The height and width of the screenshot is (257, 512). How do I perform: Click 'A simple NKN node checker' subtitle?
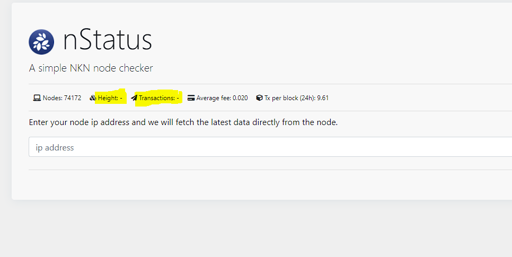coord(91,68)
